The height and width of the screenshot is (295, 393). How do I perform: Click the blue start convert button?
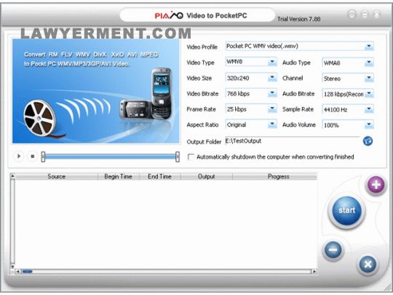[346, 211]
